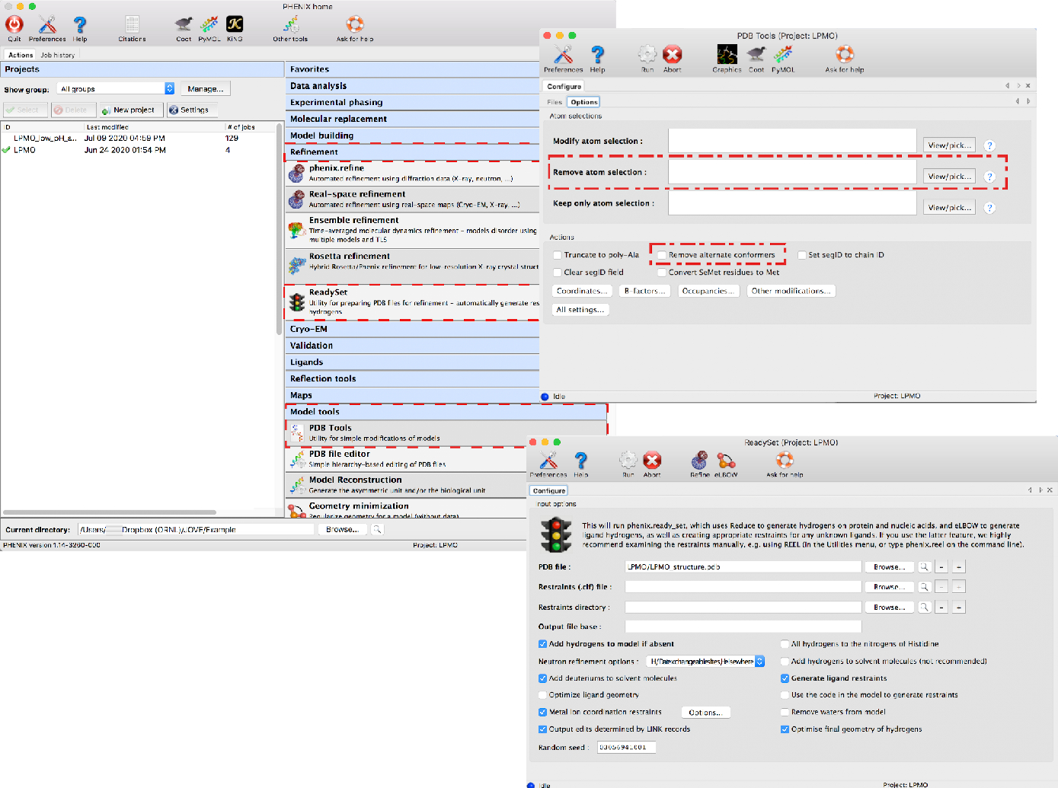Check Convert SeMet residues to Met
The image size is (1058, 788).
[662, 272]
